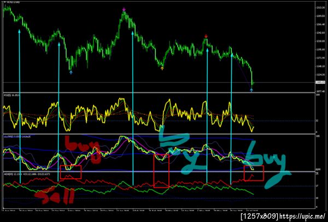Click the 1077.40 price axis label

coord(320,91)
